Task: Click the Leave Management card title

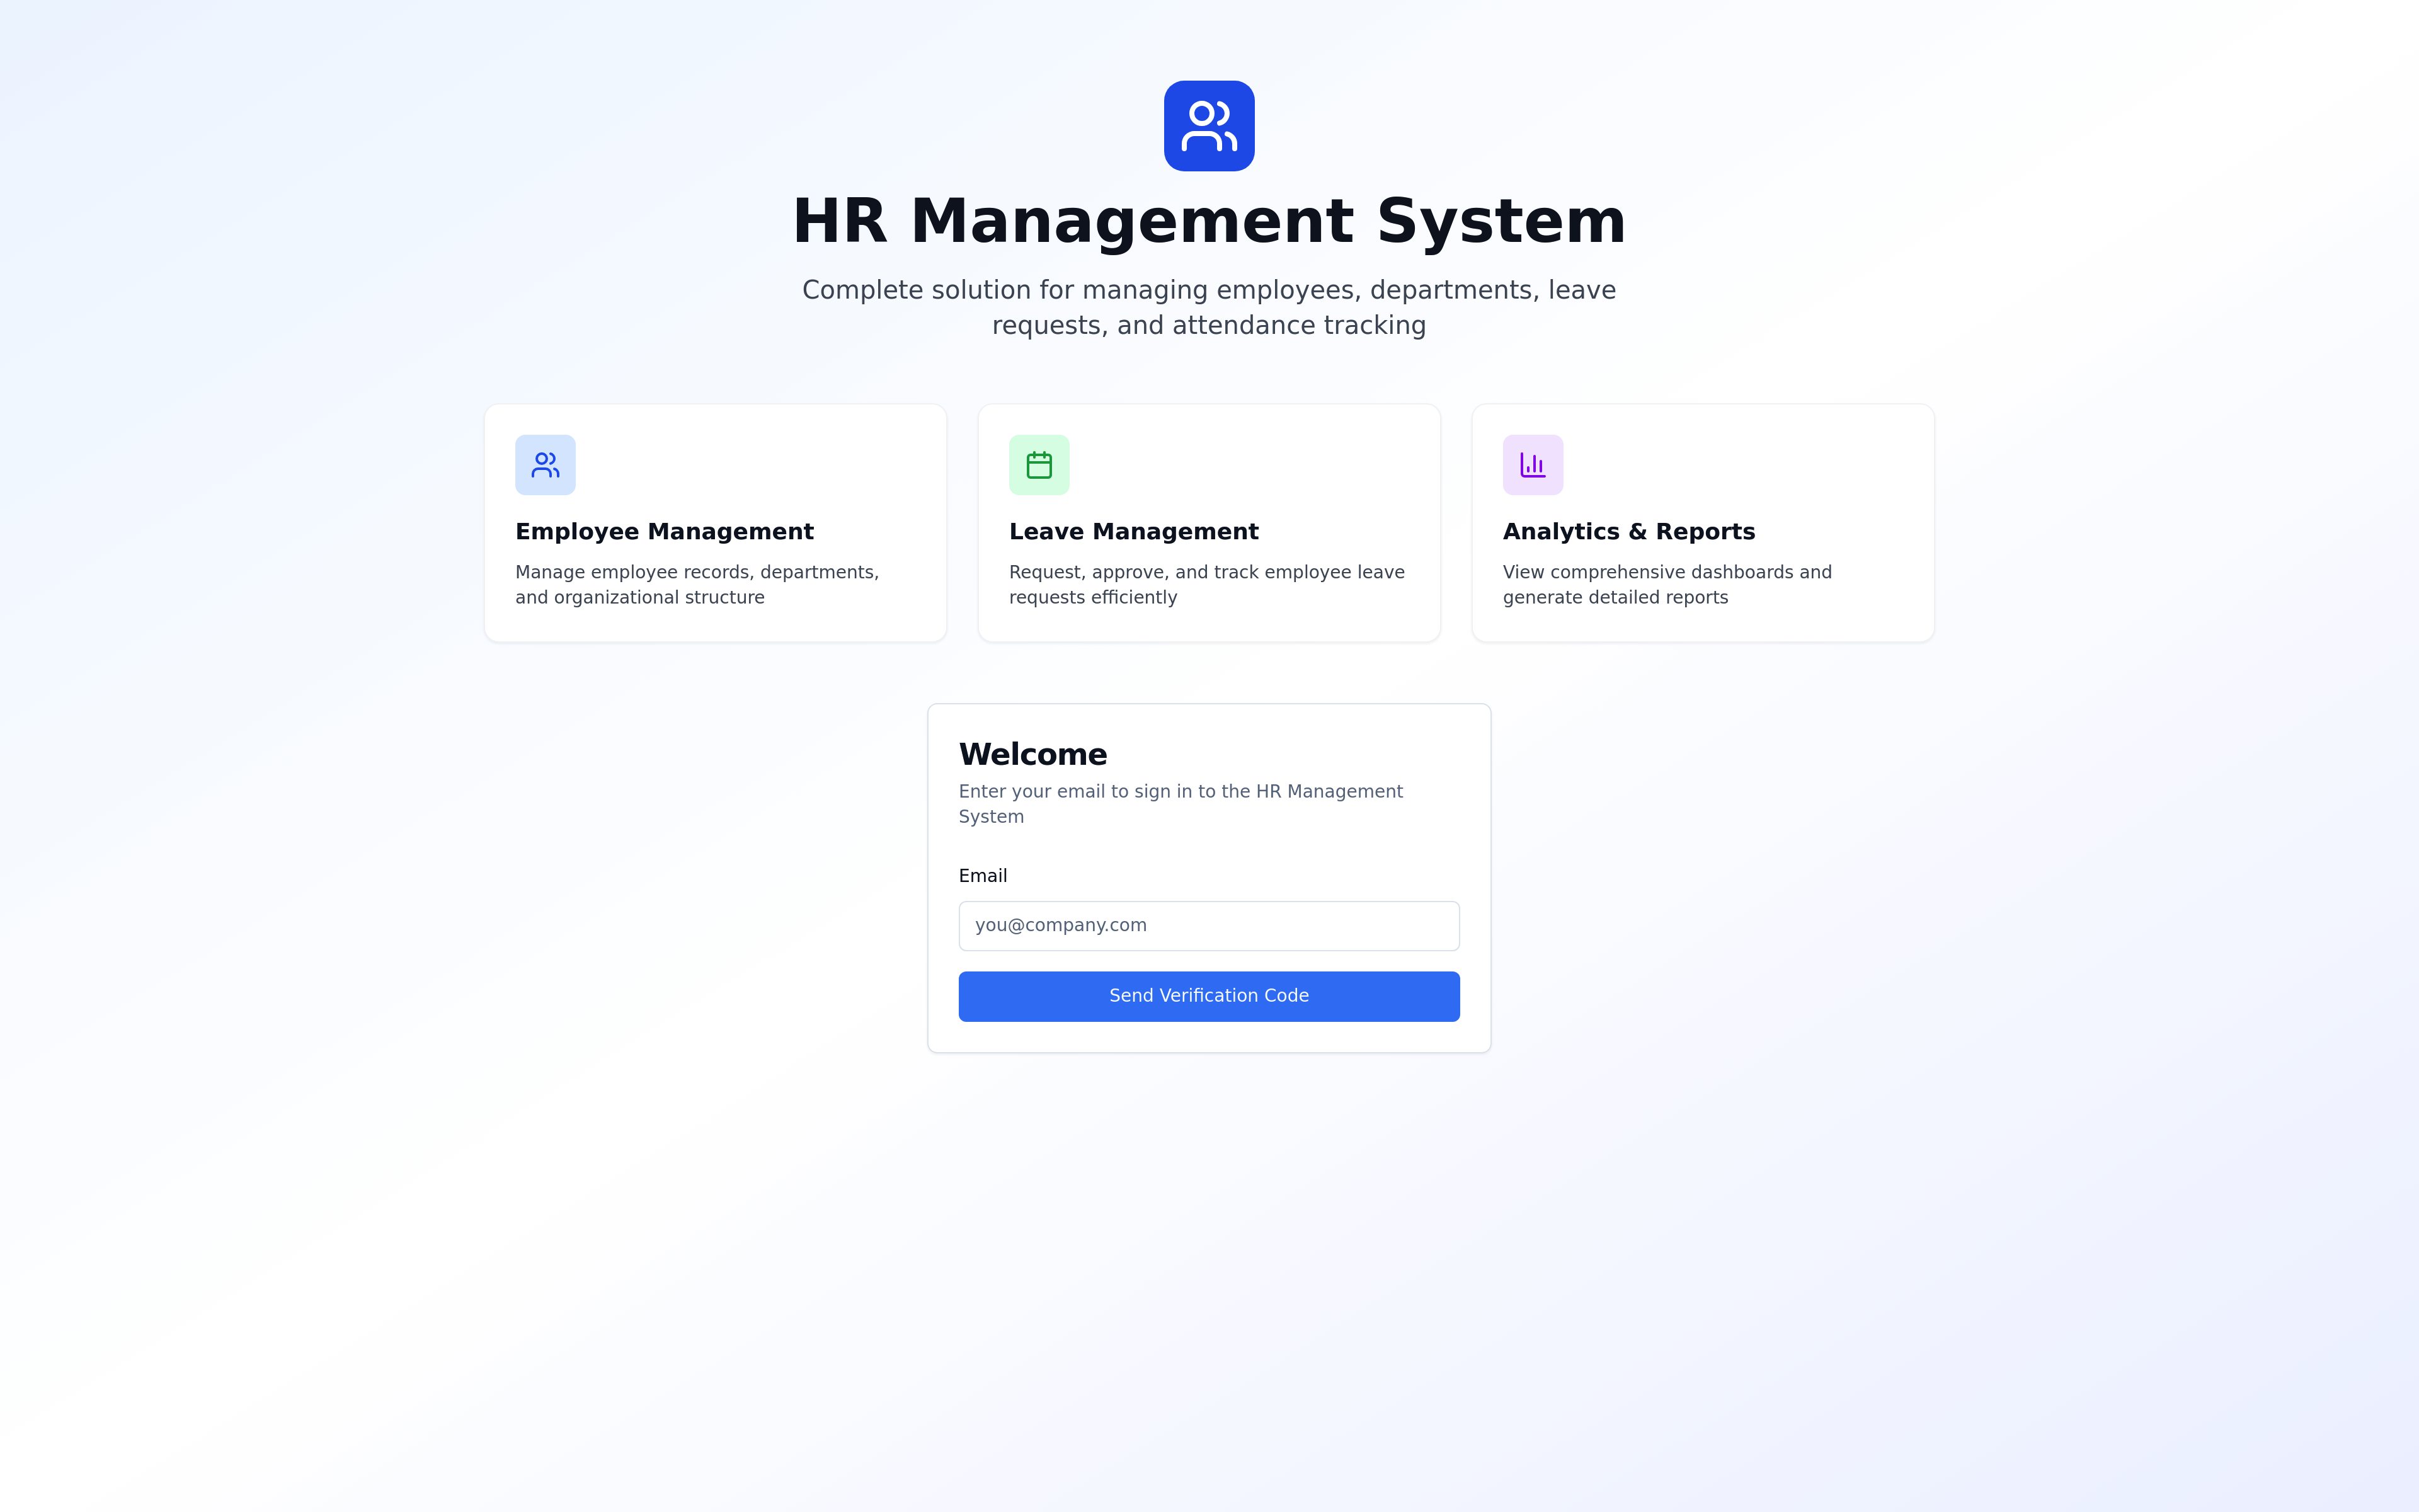Action: coord(1133,532)
